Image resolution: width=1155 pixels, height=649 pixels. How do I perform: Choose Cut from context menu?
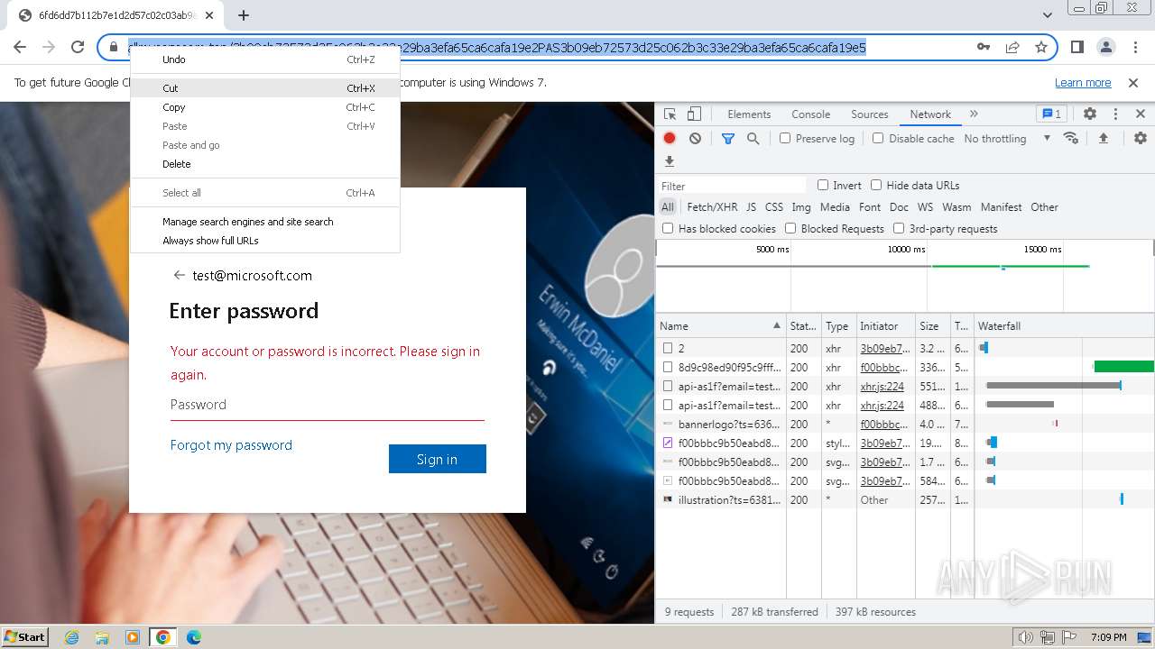click(x=265, y=88)
